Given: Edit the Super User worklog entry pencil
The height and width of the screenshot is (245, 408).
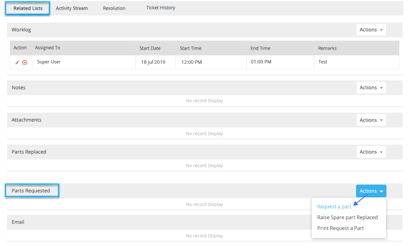Looking at the screenshot, I should coord(17,62).
